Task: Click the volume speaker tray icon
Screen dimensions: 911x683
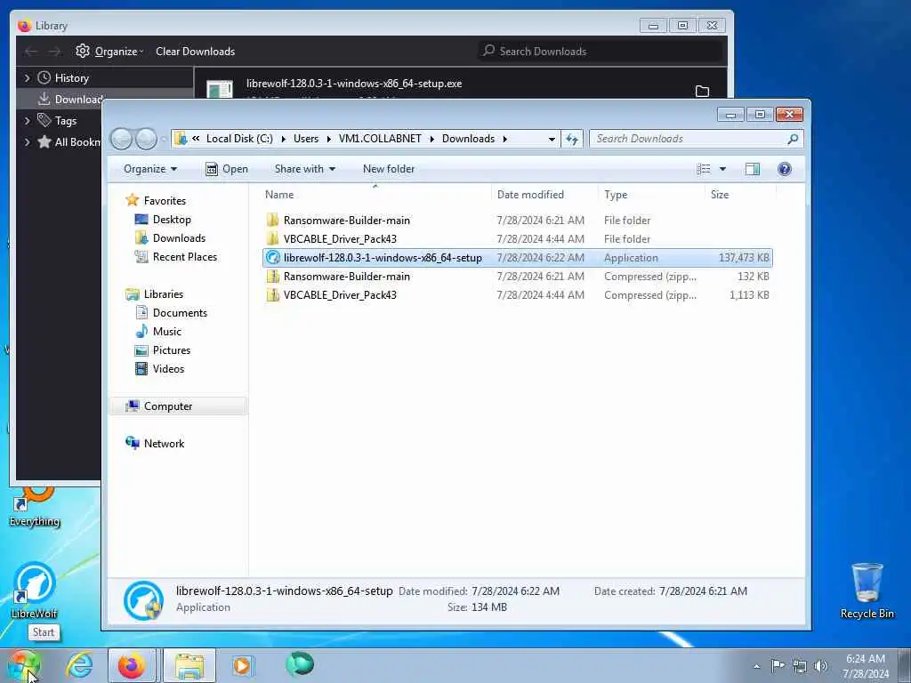Action: click(x=821, y=665)
